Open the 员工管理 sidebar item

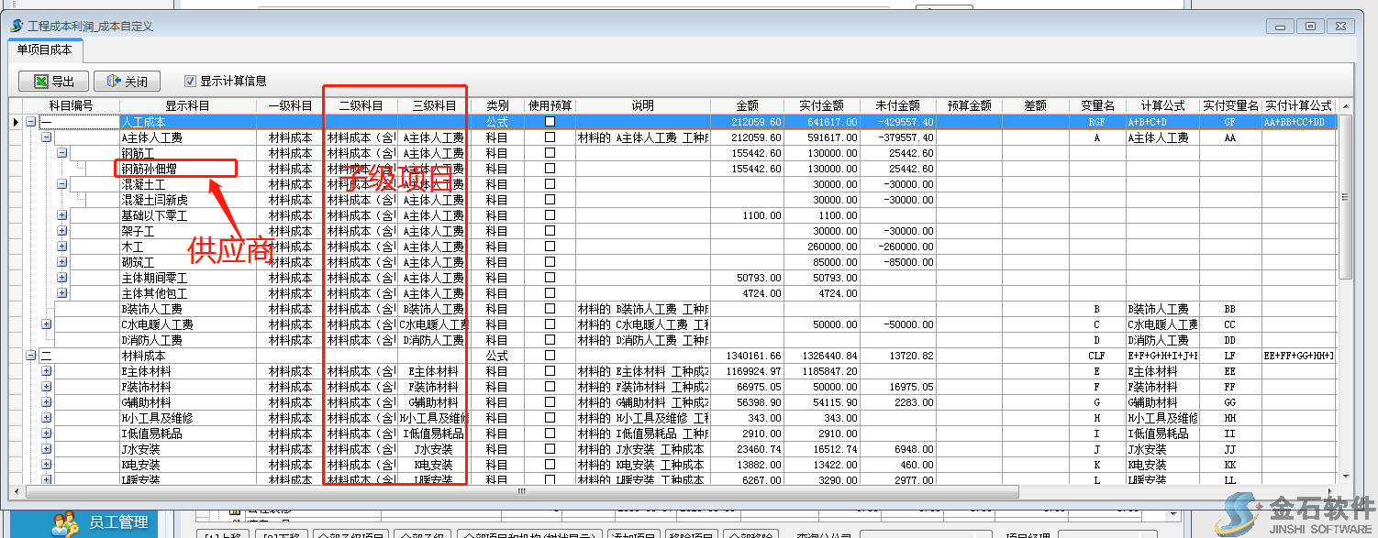(117, 522)
